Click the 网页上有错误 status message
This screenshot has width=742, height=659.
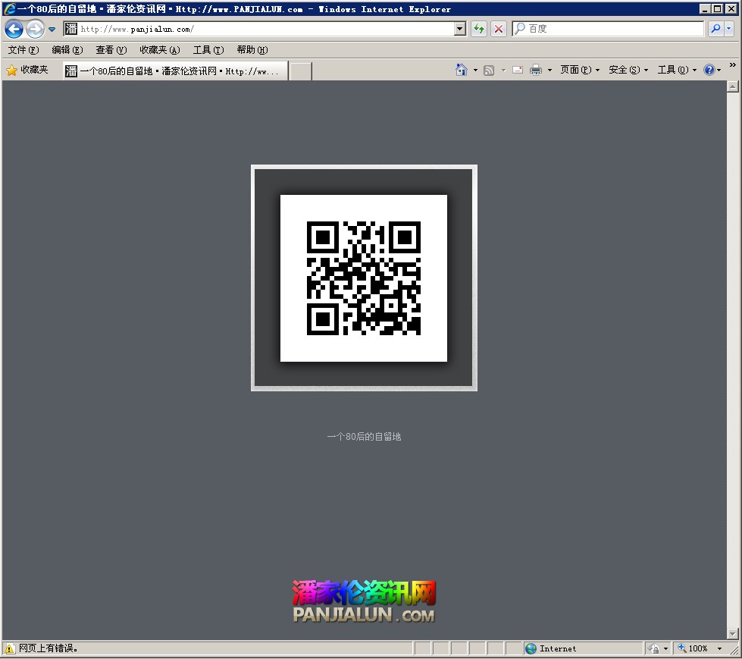pyautogui.click(x=45, y=648)
